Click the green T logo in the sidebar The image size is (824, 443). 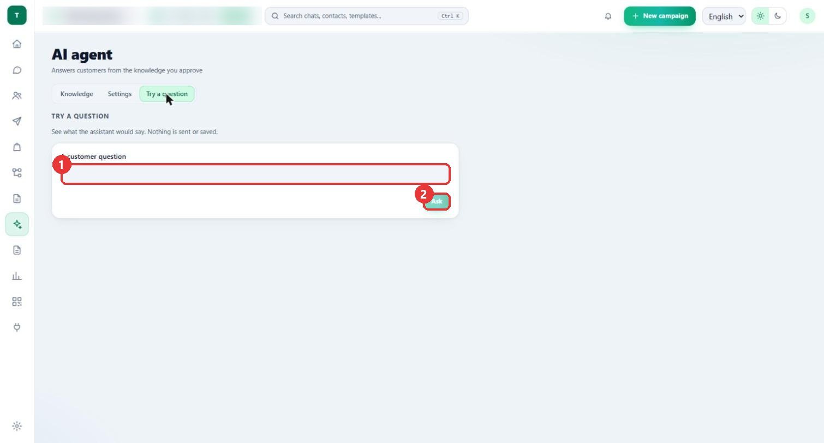pyautogui.click(x=17, y=15)
